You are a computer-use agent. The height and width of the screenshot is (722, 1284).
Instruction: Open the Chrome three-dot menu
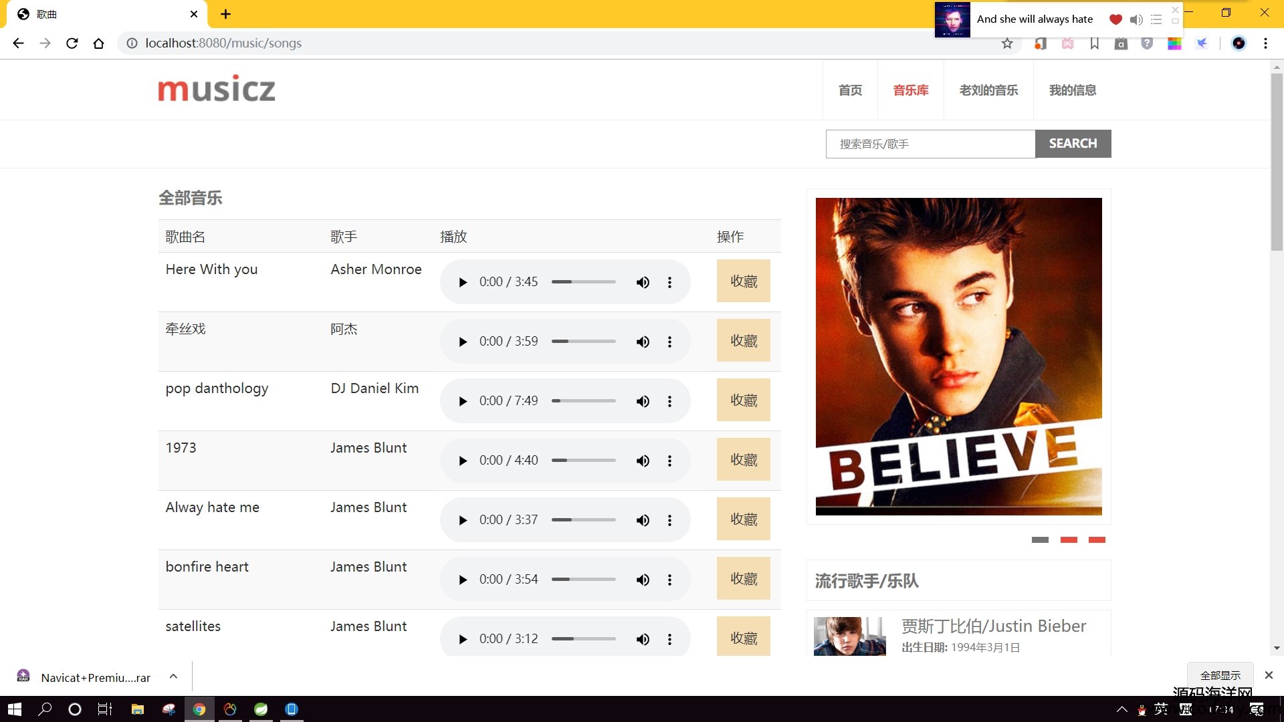pyautogui.click(x=1265, y=43)
